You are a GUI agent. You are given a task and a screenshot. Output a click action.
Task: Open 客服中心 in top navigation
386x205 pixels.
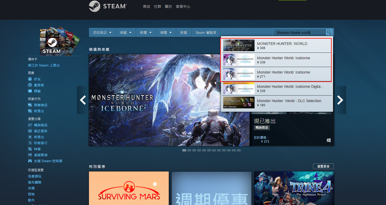[x=183, y=6]
